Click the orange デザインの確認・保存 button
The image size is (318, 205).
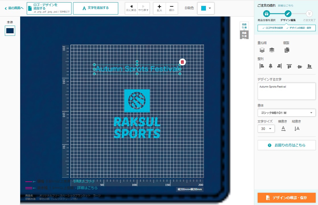click(x=286, y=198)
